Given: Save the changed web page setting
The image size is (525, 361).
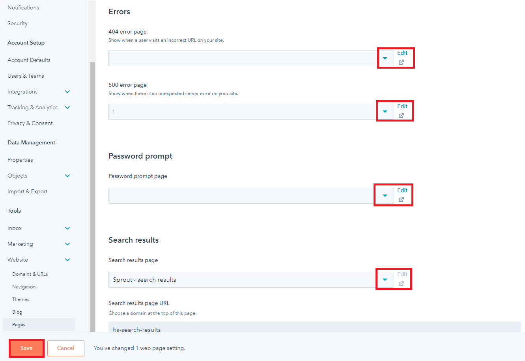Looking at the screenshot, I should [26, 348].
